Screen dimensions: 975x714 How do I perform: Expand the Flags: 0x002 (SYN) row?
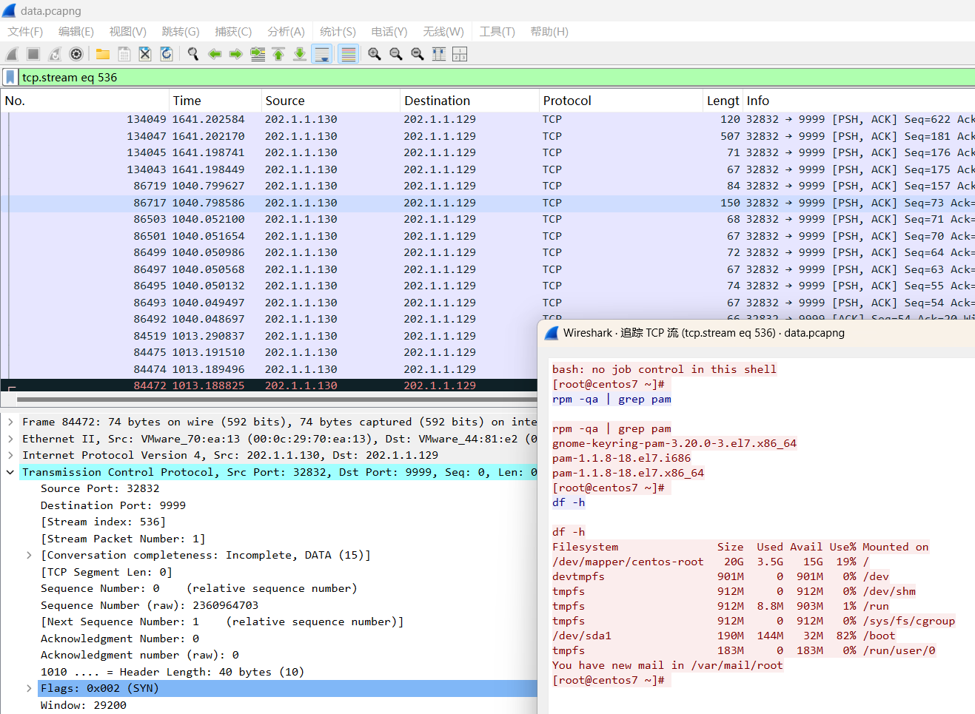point(29,688)
